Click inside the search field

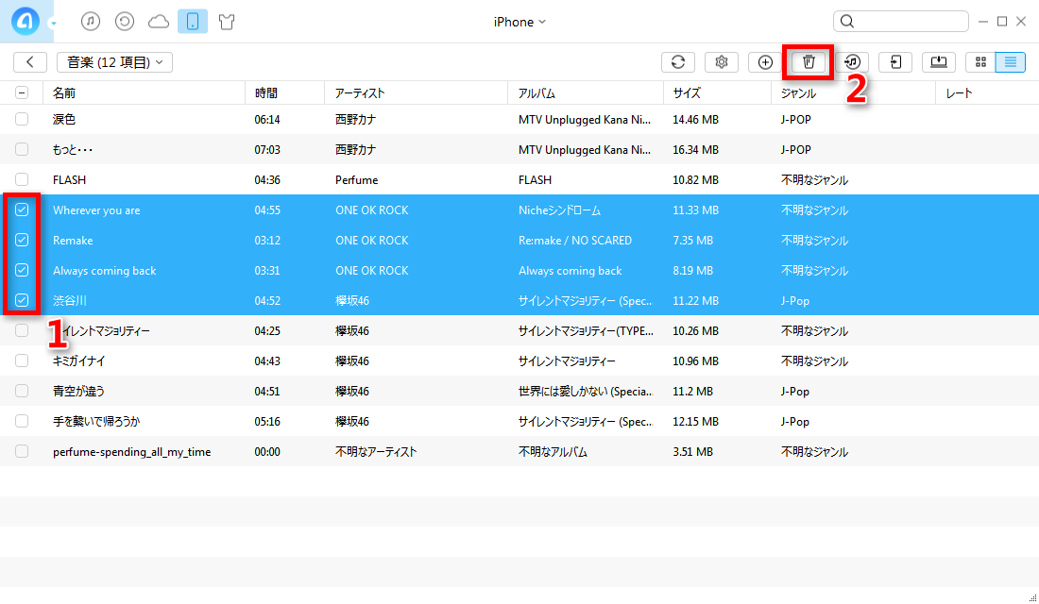point(900,22)
